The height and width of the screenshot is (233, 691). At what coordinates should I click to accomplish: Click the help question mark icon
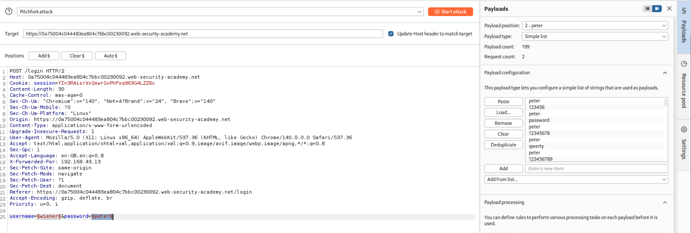pos(9,11)
